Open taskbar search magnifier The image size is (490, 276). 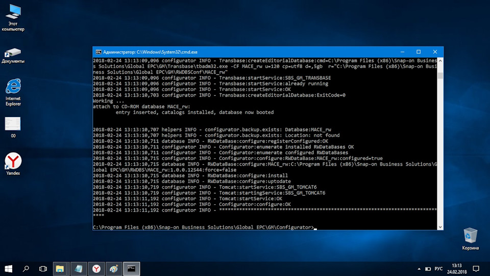coord(26,269)
